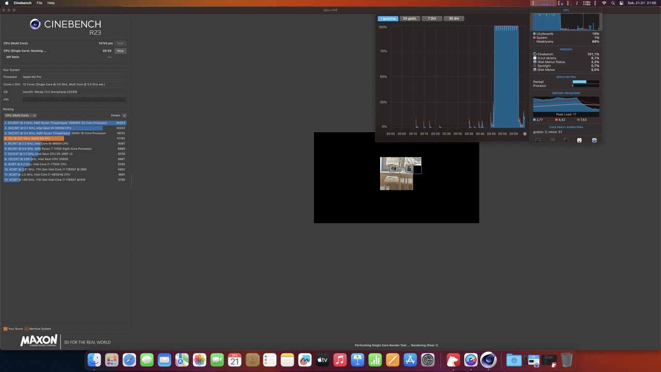
Task: Select Xeon X5650 ranking row
Action: tap(65, 159)
